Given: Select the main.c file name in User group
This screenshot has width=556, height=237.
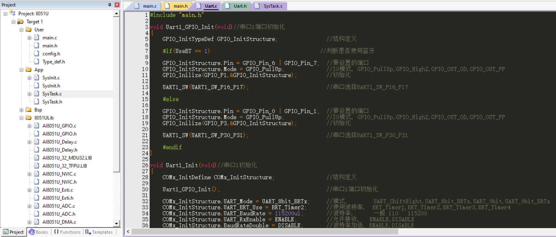Looking at the screenshot, I should tap(50, 38).
